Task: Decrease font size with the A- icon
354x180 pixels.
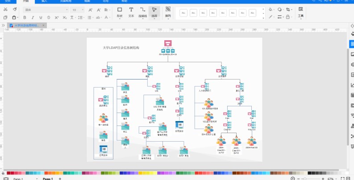Action: pyautogui.click(x=99, y=10)
